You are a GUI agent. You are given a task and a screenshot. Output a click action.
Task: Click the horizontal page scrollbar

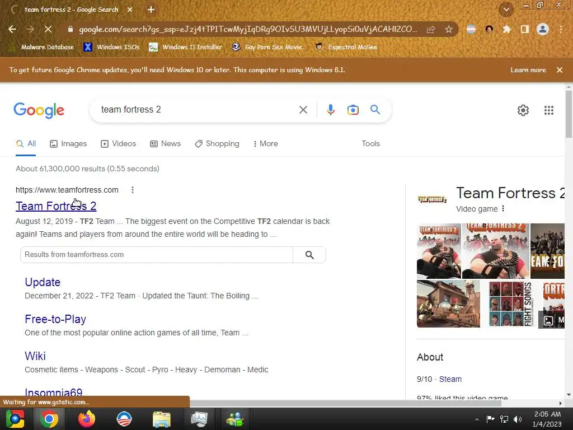pos(346,403)
